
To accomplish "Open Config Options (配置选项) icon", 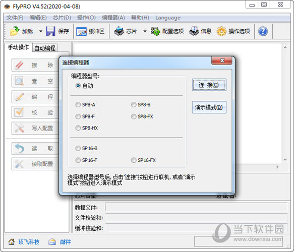I will coord(155,31).
